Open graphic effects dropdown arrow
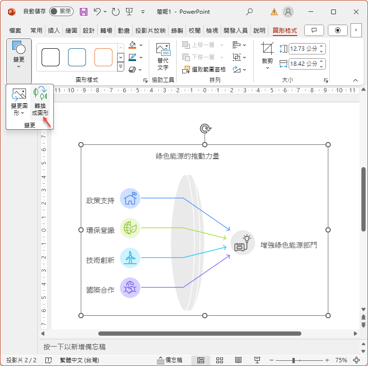Viewport: 368px width, 366px height. tap(140, 70)
